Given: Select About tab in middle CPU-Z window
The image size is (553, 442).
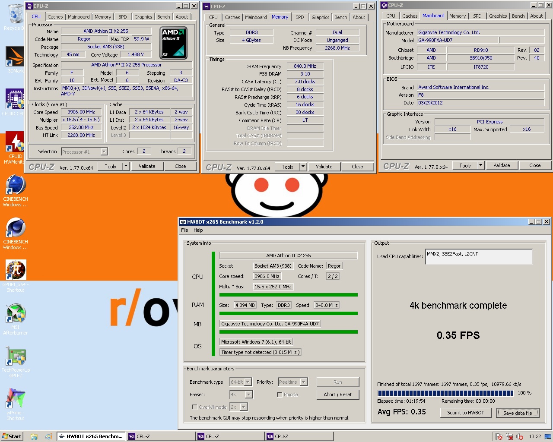Looking at the screenshot, I should pyautogui.click(x=359, y=17).
